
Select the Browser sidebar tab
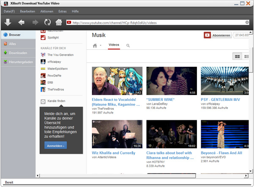tap(18, 35)
